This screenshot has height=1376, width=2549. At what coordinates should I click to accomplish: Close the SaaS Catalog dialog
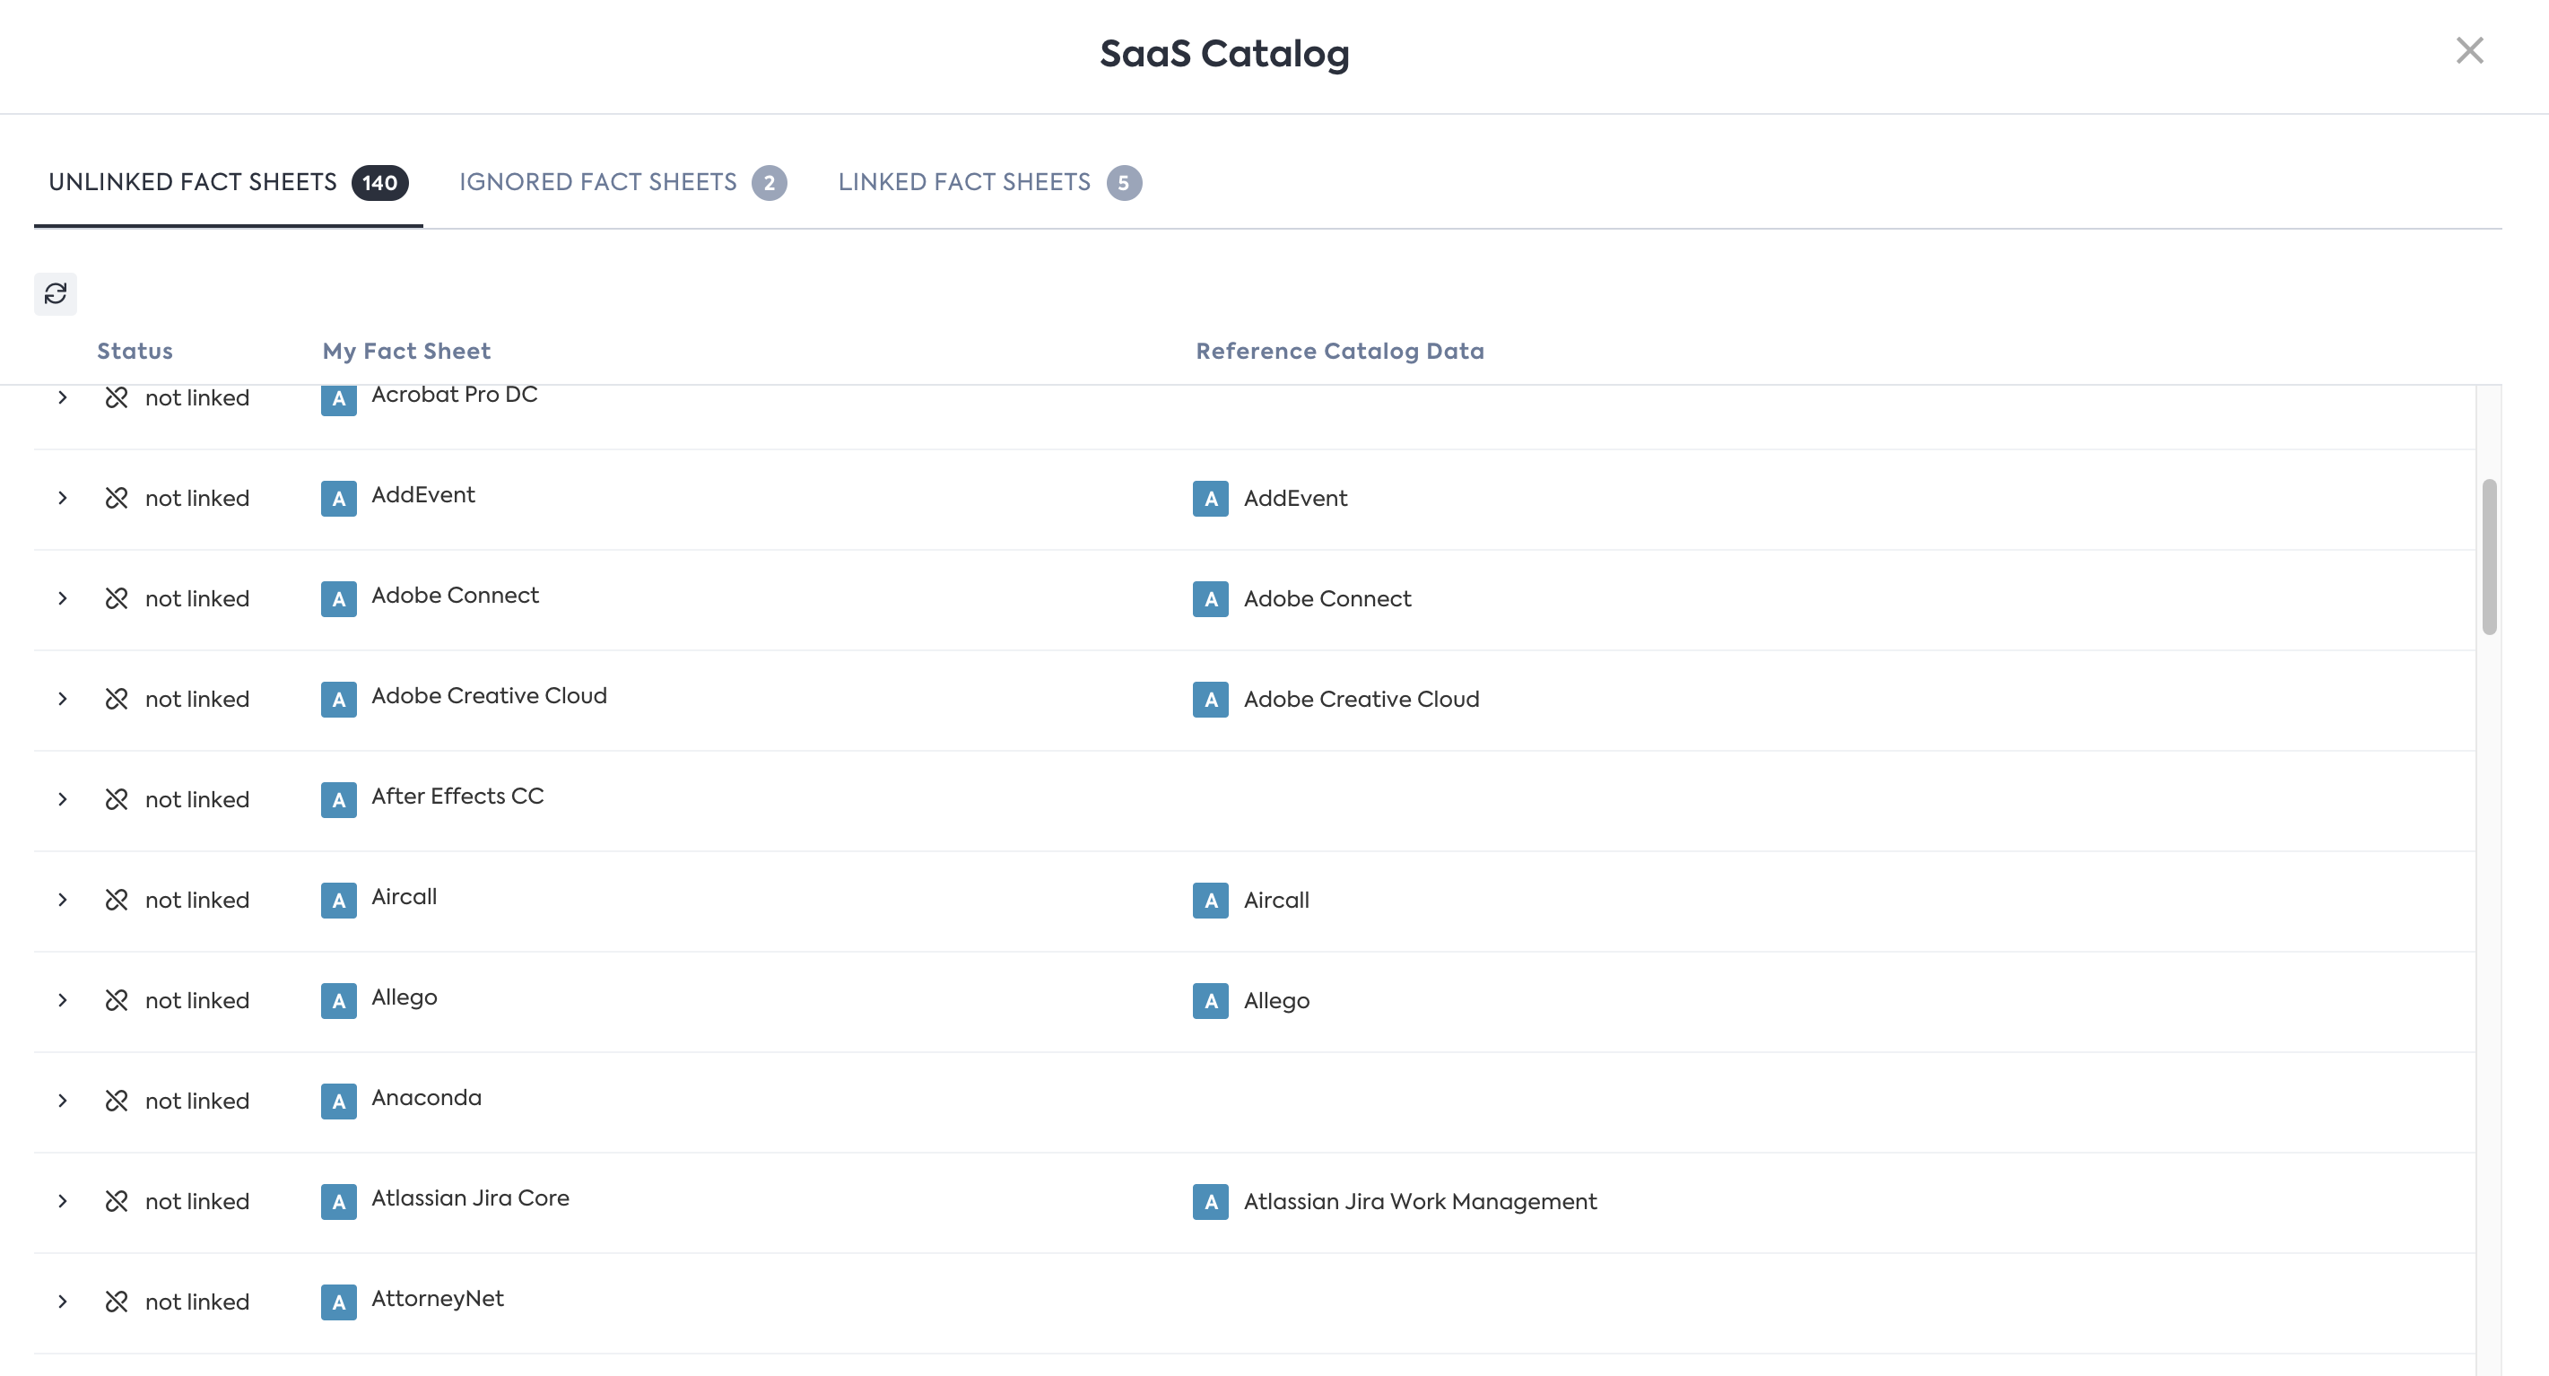pos(2469,50)
